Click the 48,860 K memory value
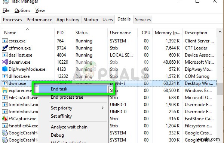The image size is (224, 143). pyautogui.click(x=171, y=62)
